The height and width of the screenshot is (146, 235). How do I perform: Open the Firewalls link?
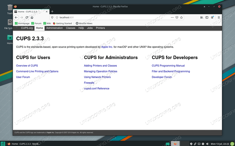(x=89, y=83)
